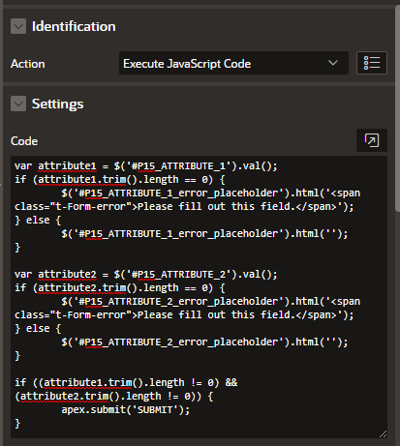Click the line declaring var attribute2
400x446 pixels.
coord(146,274)
